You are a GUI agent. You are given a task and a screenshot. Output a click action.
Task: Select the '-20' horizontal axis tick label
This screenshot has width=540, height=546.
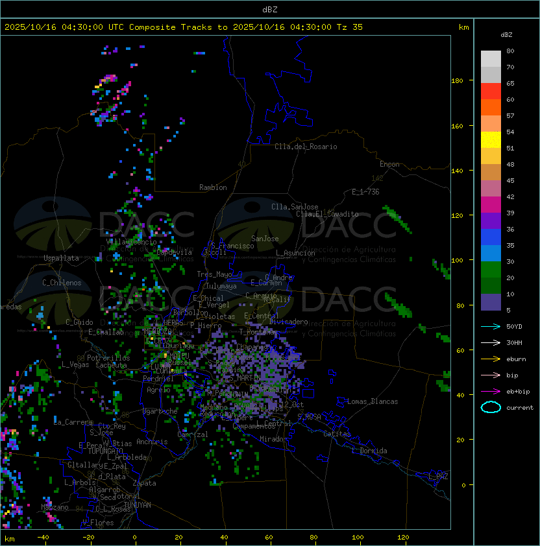(88, 538)
